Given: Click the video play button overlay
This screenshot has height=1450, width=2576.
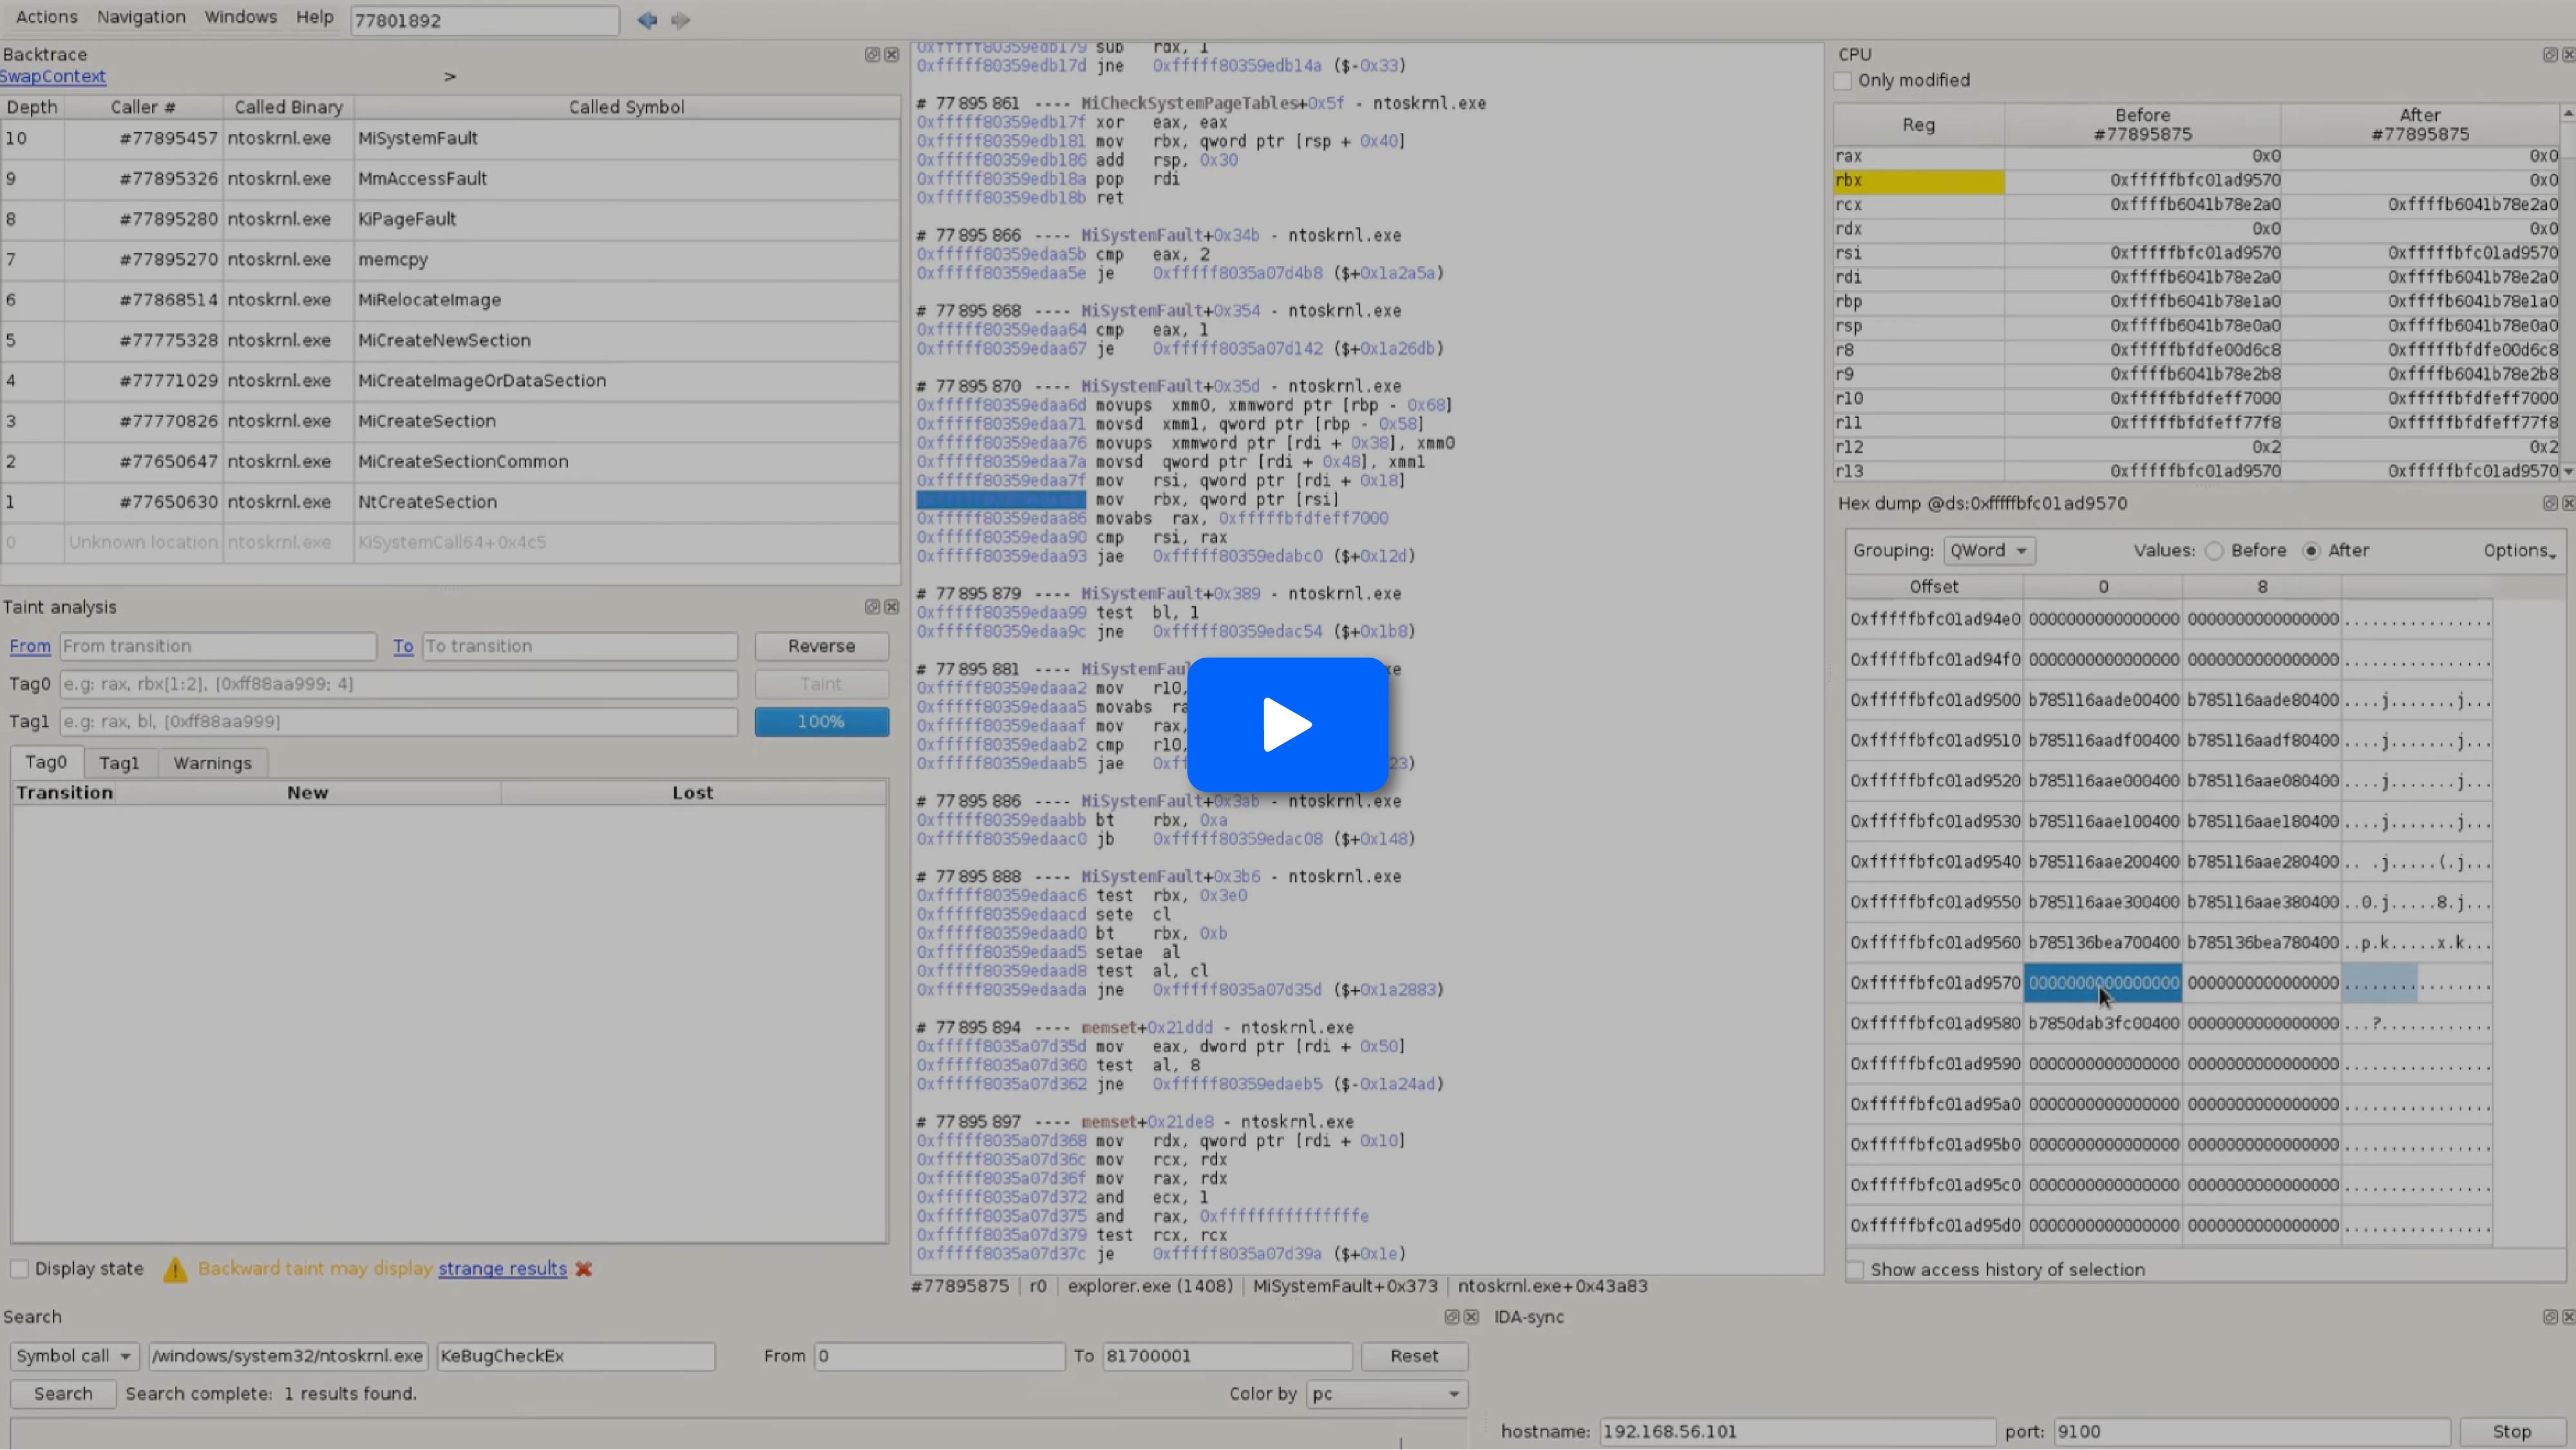Looking at the screenshot, I should pos(1287,725).
